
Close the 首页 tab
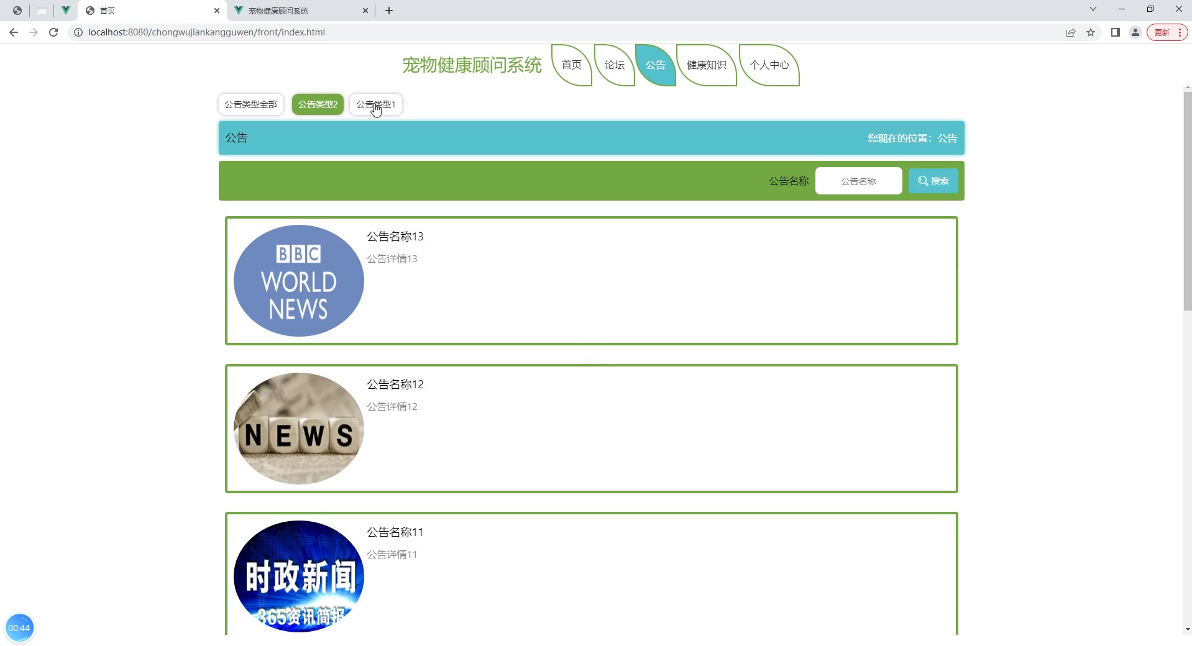pyautogui.click(x=216, y=11)
